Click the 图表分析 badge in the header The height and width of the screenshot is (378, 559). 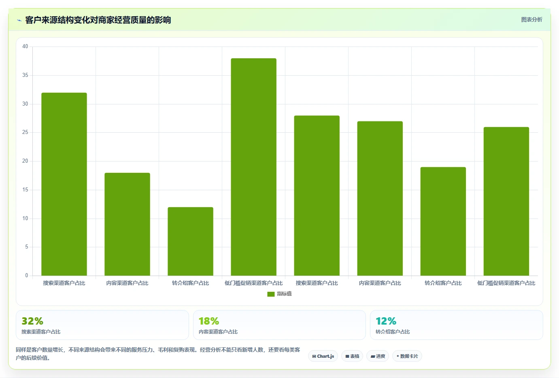531,19
